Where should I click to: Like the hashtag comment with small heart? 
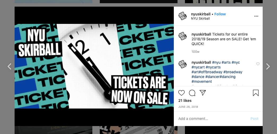[x=258, y=64]
